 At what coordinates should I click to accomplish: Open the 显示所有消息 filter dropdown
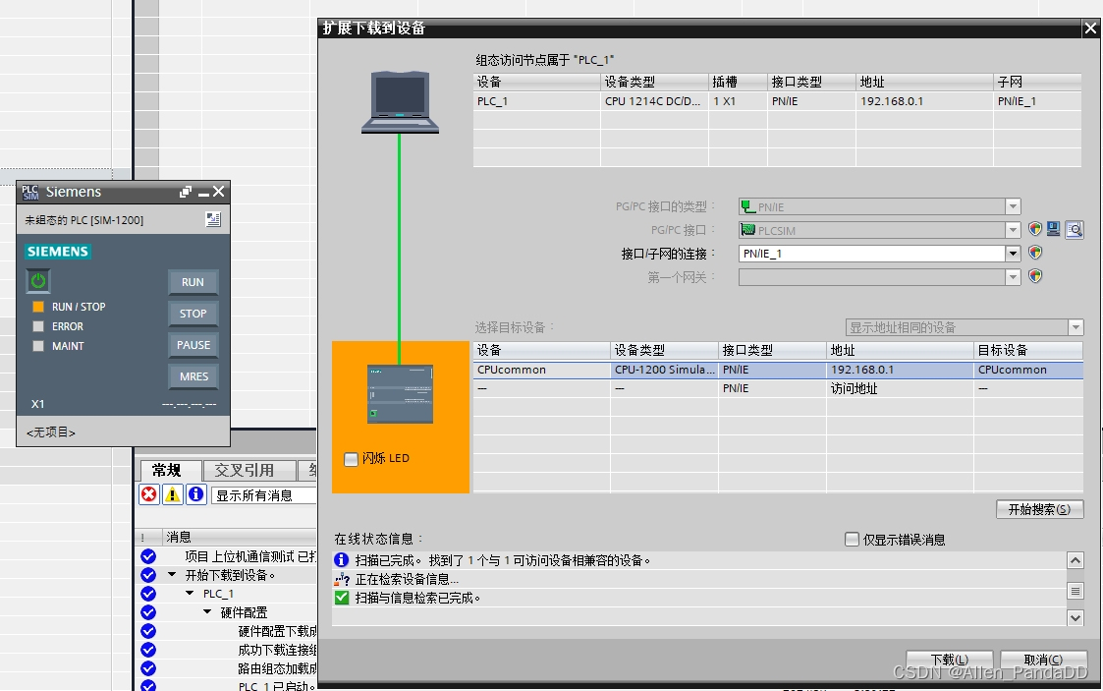click(264, 495)
